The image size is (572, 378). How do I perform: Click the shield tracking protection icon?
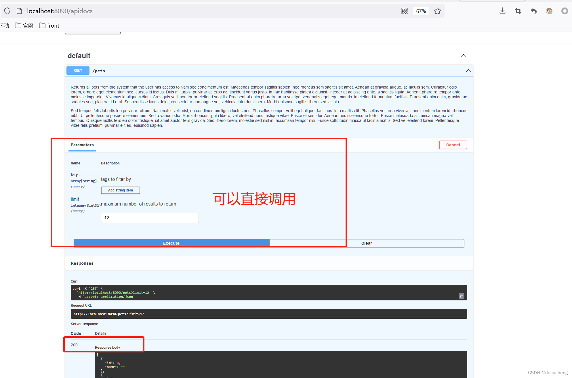(7, 11)
